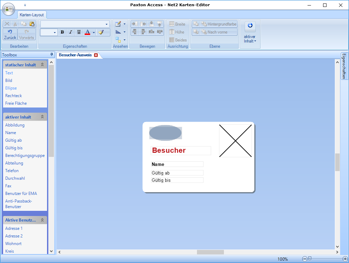
Task: Toggle underline formatting
Action: tap(79, 32)
